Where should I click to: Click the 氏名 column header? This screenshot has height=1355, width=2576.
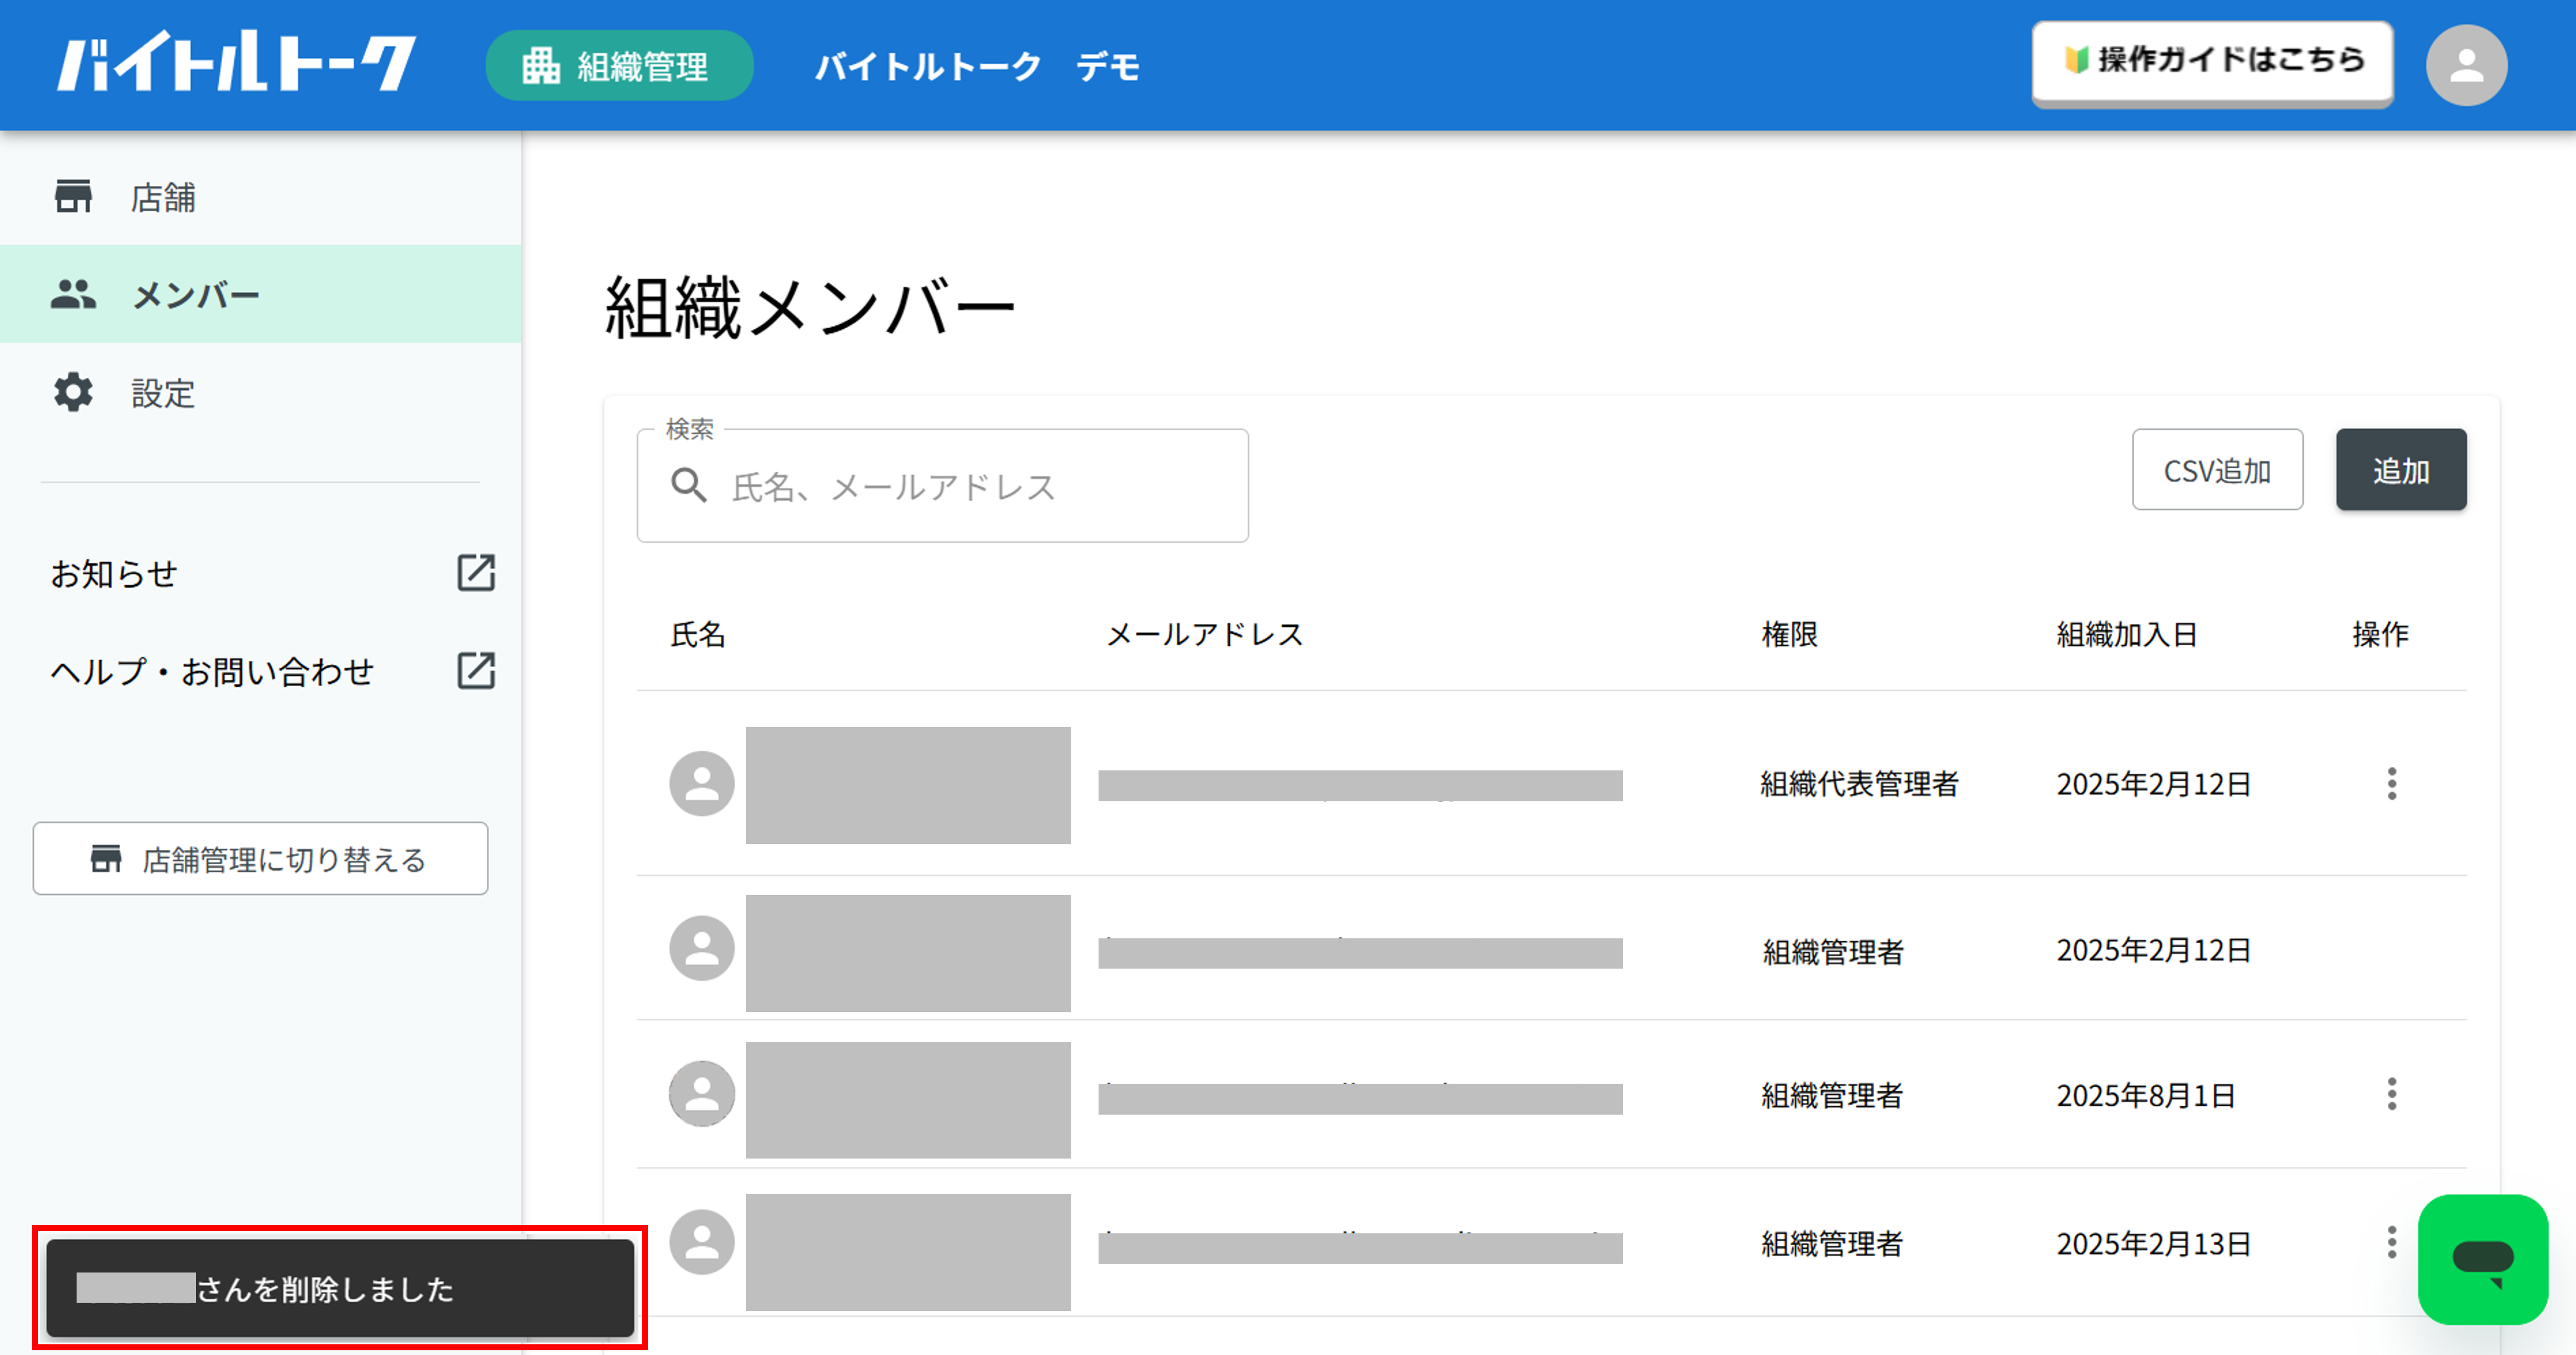(x=698, y=634)
